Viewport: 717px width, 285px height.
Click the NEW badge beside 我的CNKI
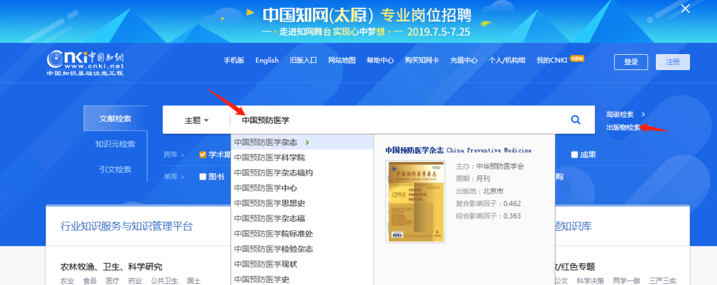pyautogui.click(x=577, y=58)
